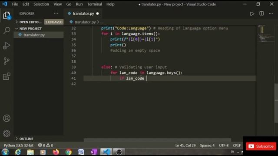Click line number 39 in gutter
The height and width of the screenshot is (156, 278).
73,67
